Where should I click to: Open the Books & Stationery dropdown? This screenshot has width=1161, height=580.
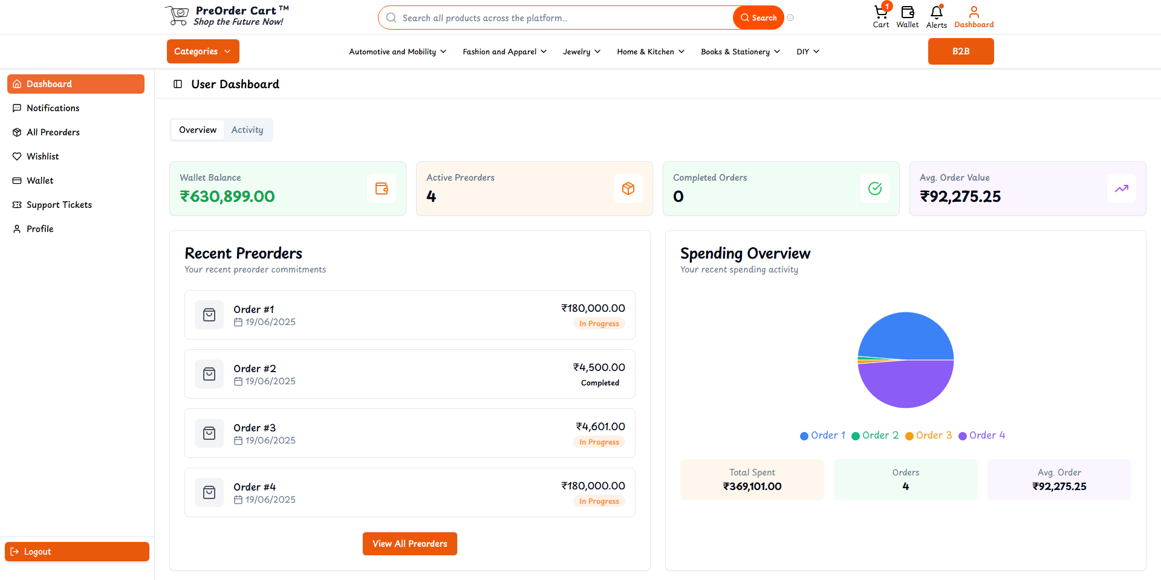740,52
